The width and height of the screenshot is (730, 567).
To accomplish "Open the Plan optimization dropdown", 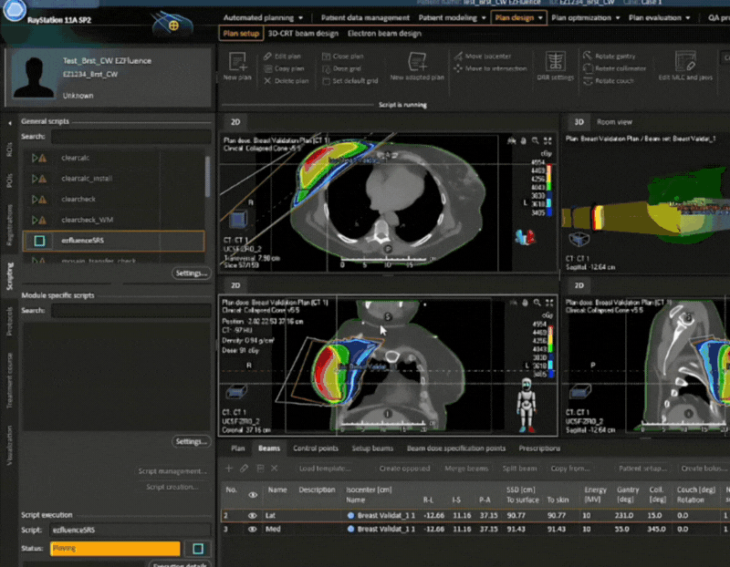I will pyautogui.click(x=586, y=17).
